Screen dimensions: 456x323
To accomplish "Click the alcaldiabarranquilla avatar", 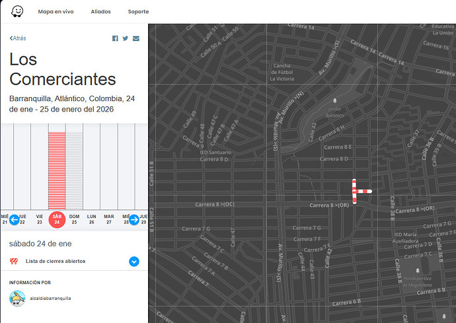I will point(17,298).
